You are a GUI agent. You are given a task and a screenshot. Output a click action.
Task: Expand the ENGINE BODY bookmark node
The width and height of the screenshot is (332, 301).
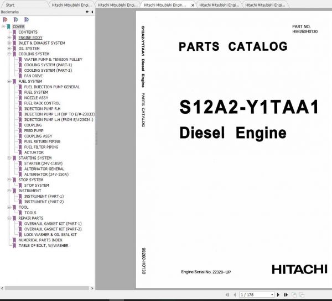(9, 38)
